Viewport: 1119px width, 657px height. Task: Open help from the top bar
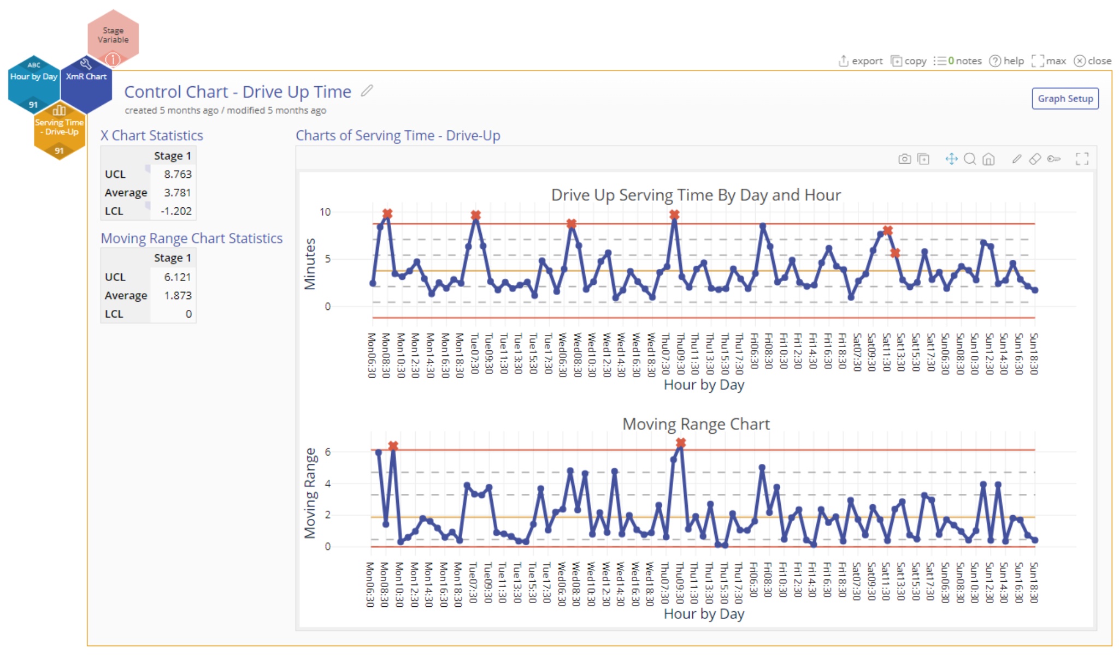tap(1007, 61)
